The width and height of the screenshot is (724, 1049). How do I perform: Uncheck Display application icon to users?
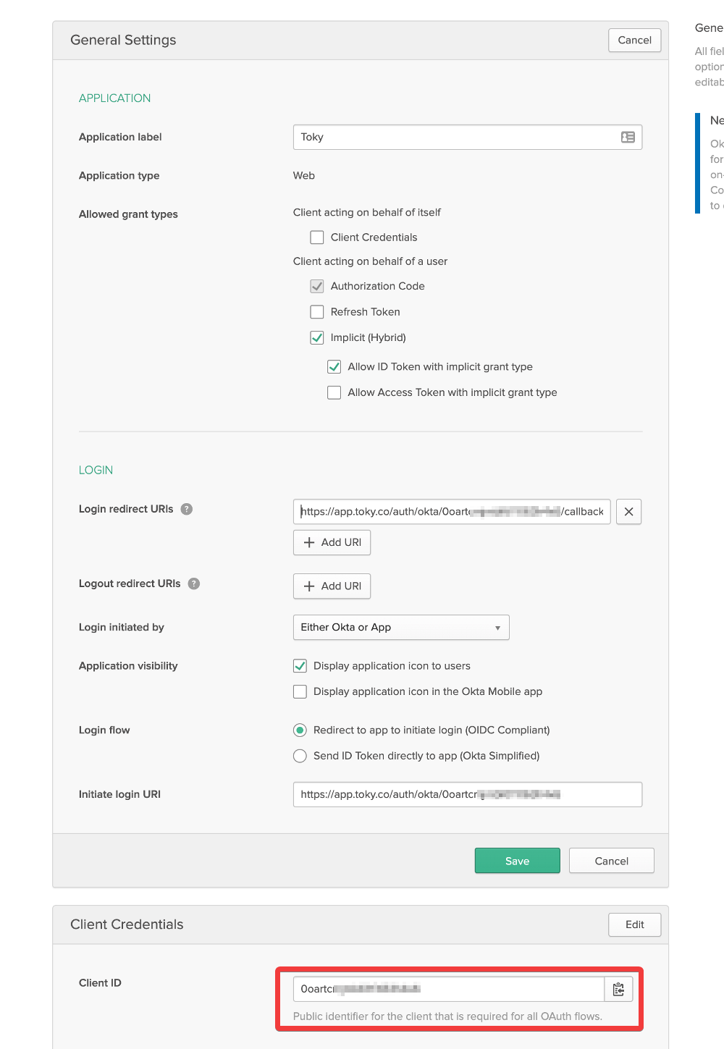[300, 666]
